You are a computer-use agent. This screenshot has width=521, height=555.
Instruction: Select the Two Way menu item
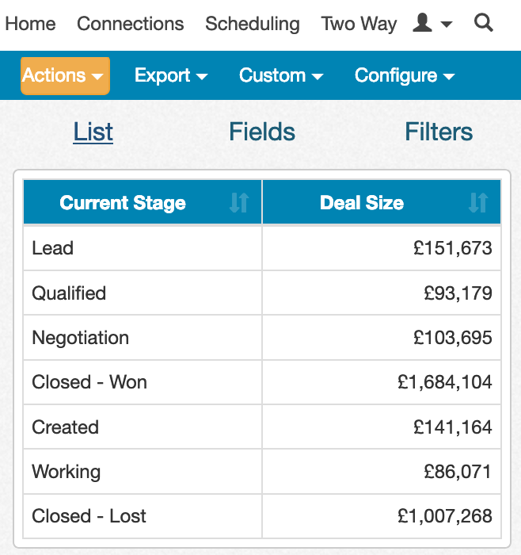pyautogui.click(x=359, y=24)
